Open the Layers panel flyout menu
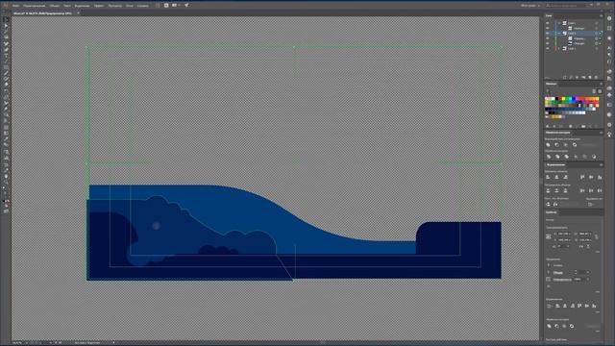The width and height of the screenshot is (615, 346). point(602,15)
